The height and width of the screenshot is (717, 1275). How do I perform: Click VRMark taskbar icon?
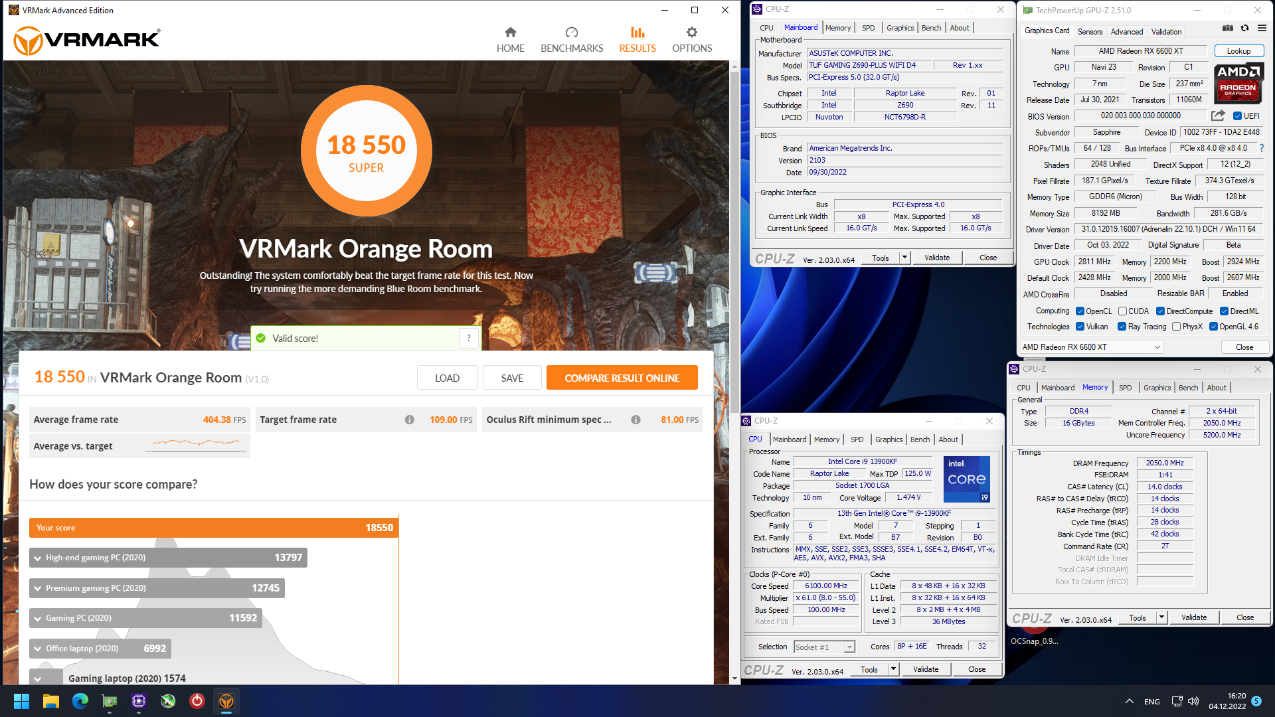[x=226, y=701]
